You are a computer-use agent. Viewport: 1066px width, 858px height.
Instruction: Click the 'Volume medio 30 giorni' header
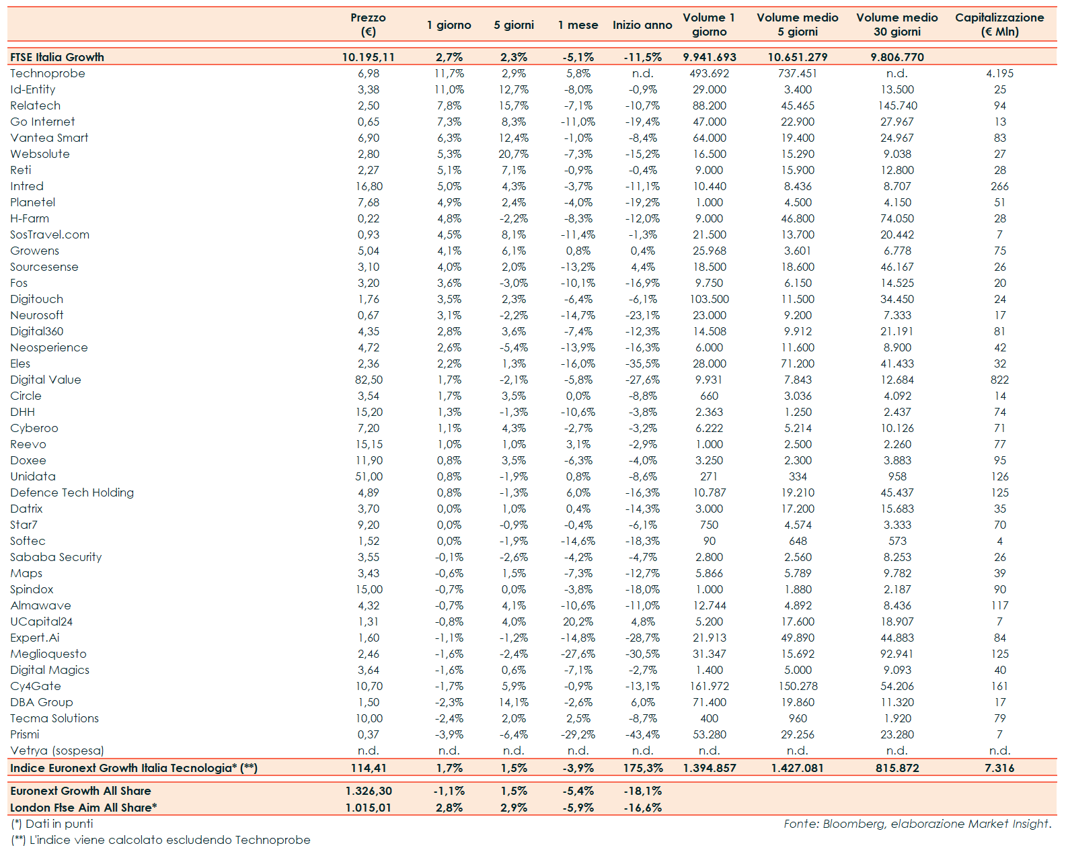[897, 25]
